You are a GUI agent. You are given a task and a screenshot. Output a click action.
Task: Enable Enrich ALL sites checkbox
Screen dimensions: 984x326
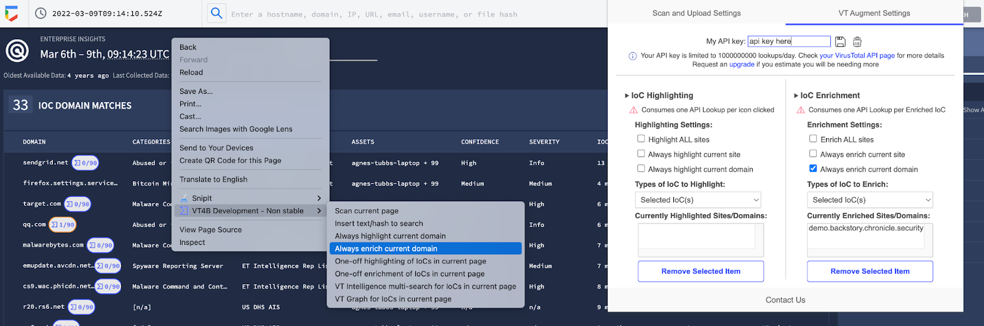coord(813,139)
